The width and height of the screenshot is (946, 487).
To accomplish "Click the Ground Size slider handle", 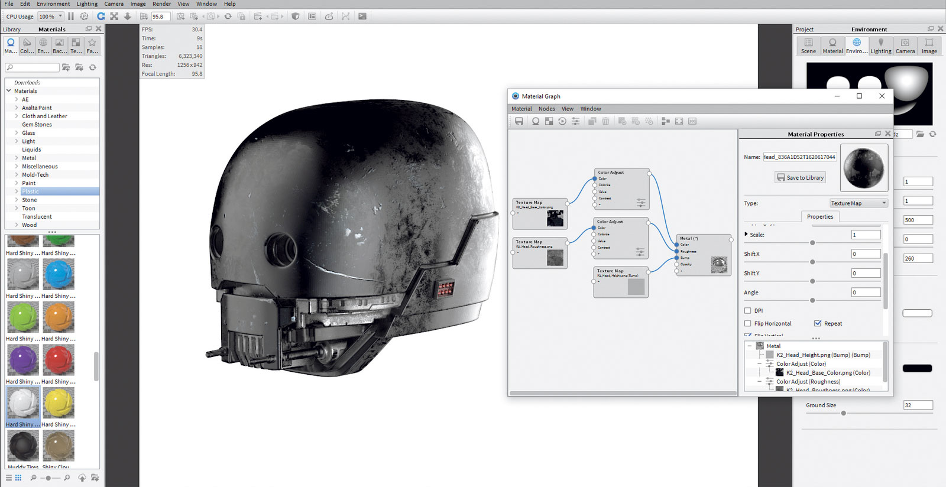I will pos(844,413).
